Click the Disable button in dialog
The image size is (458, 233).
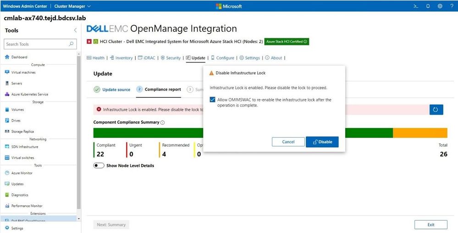coord(322,142)
